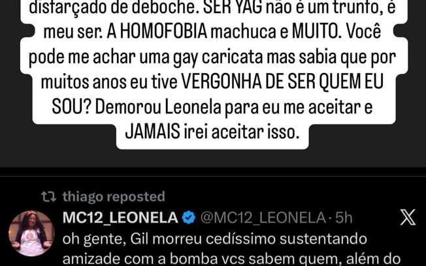Open MC12_LEONELA's profile avatar
426x266 pixels.
coord(31,234)
